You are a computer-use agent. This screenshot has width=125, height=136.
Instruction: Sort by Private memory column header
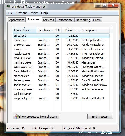[x=71, y=30]
